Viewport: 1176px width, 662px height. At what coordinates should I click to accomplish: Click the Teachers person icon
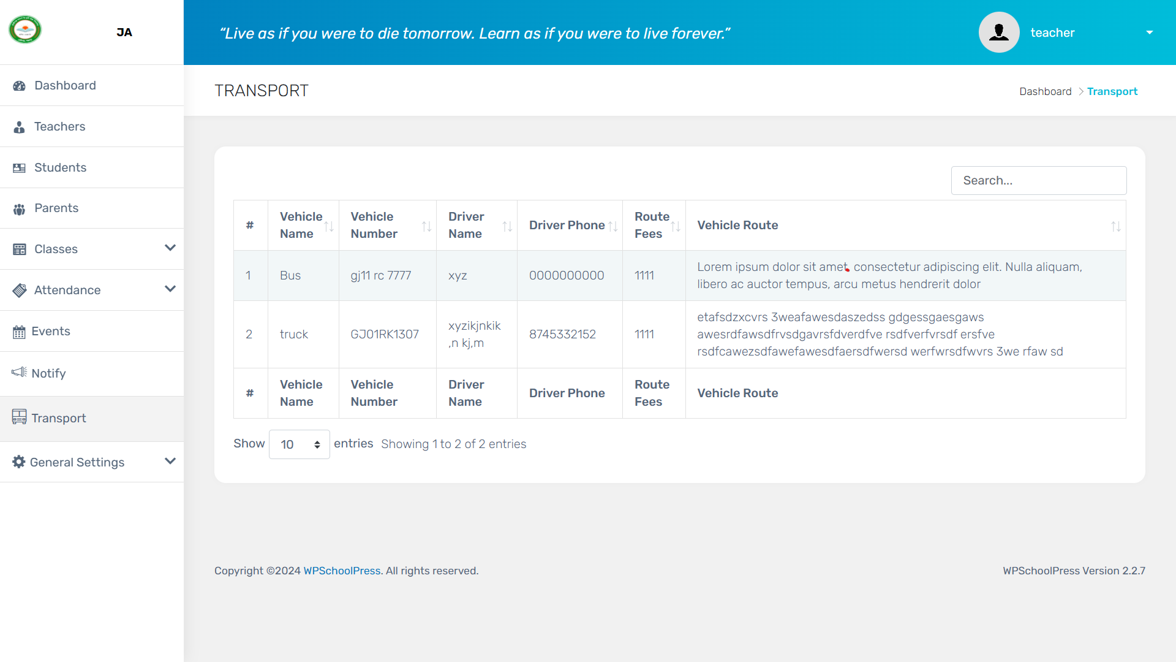point(19,127)
